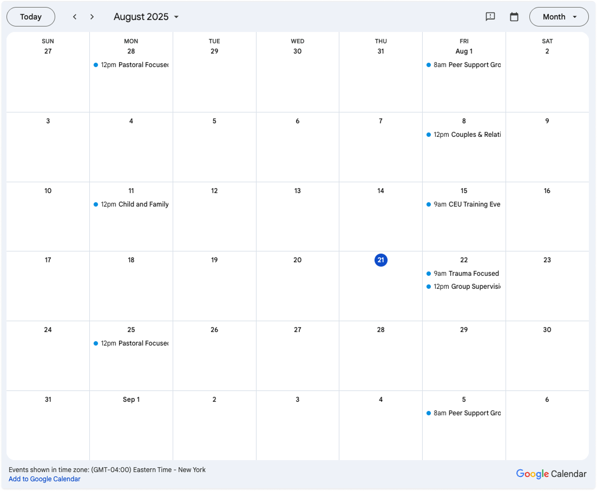
Task: Select today's highlighted date 21
Action: point(381,260)
